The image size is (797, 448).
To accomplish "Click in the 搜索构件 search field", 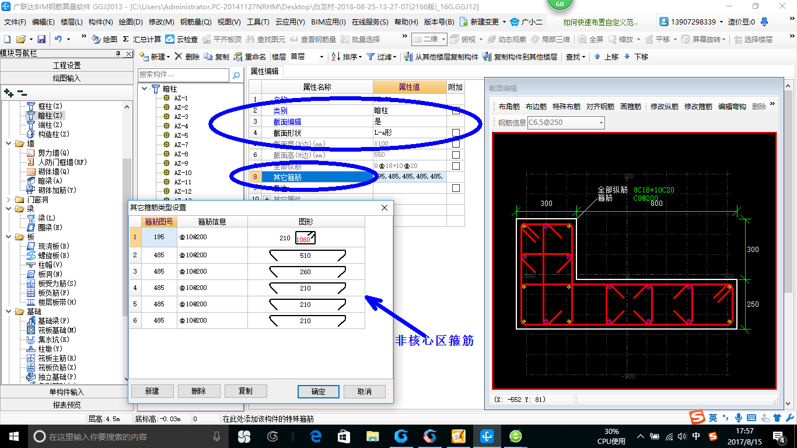I will point(184,75).
